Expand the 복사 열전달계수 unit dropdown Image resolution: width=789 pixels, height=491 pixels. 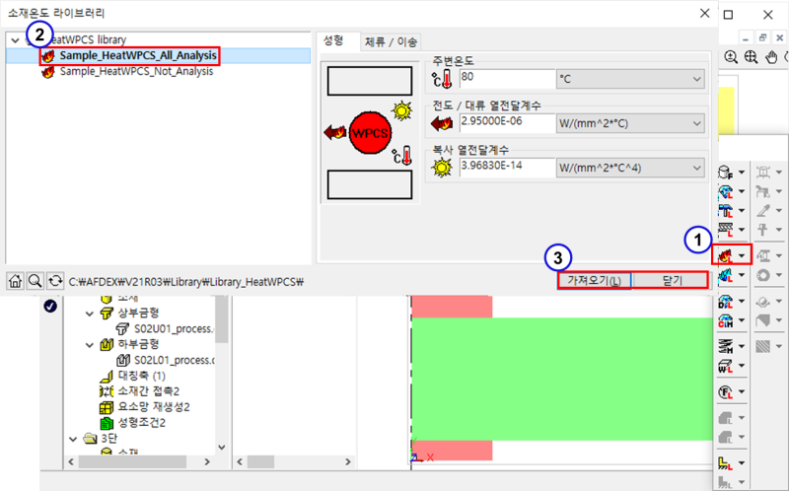pos(696,166)
